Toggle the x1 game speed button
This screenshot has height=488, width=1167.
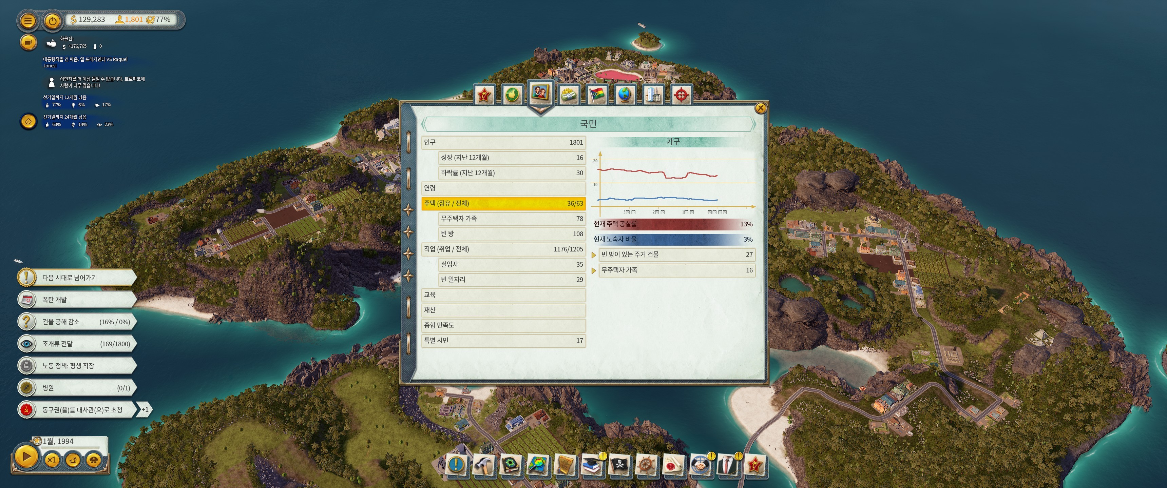(52, 460)
